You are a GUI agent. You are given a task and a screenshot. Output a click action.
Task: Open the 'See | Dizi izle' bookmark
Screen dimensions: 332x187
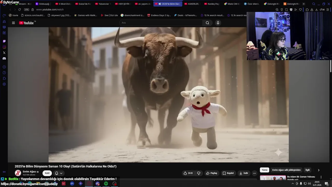[109, 15]
